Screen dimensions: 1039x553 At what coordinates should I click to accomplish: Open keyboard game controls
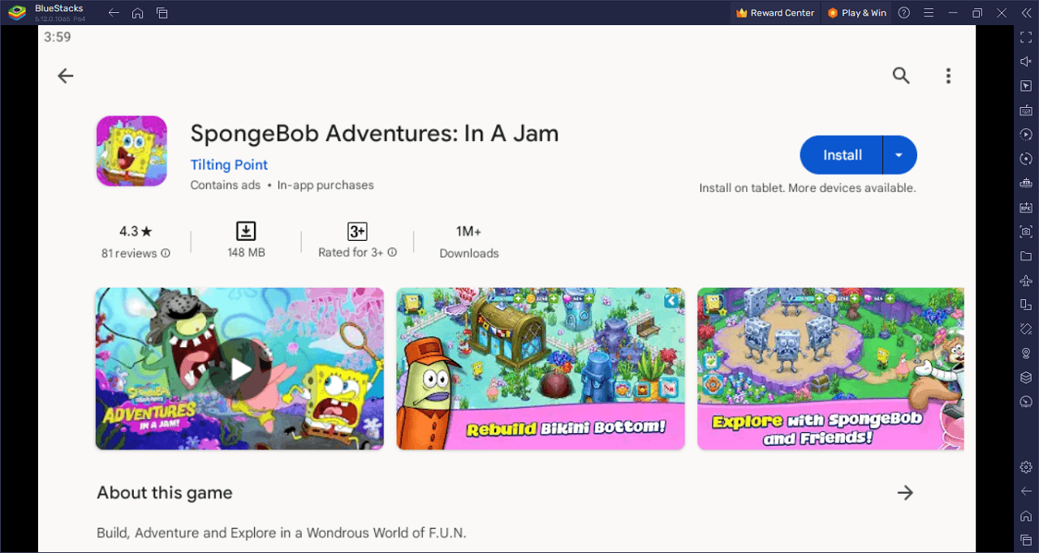[x=1026, y=110]
